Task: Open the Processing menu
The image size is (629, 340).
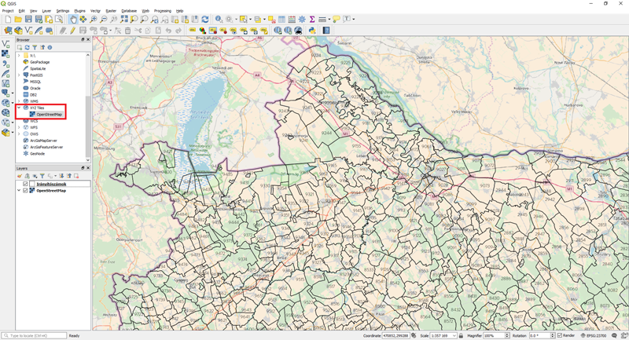Action: click(163, 11)
